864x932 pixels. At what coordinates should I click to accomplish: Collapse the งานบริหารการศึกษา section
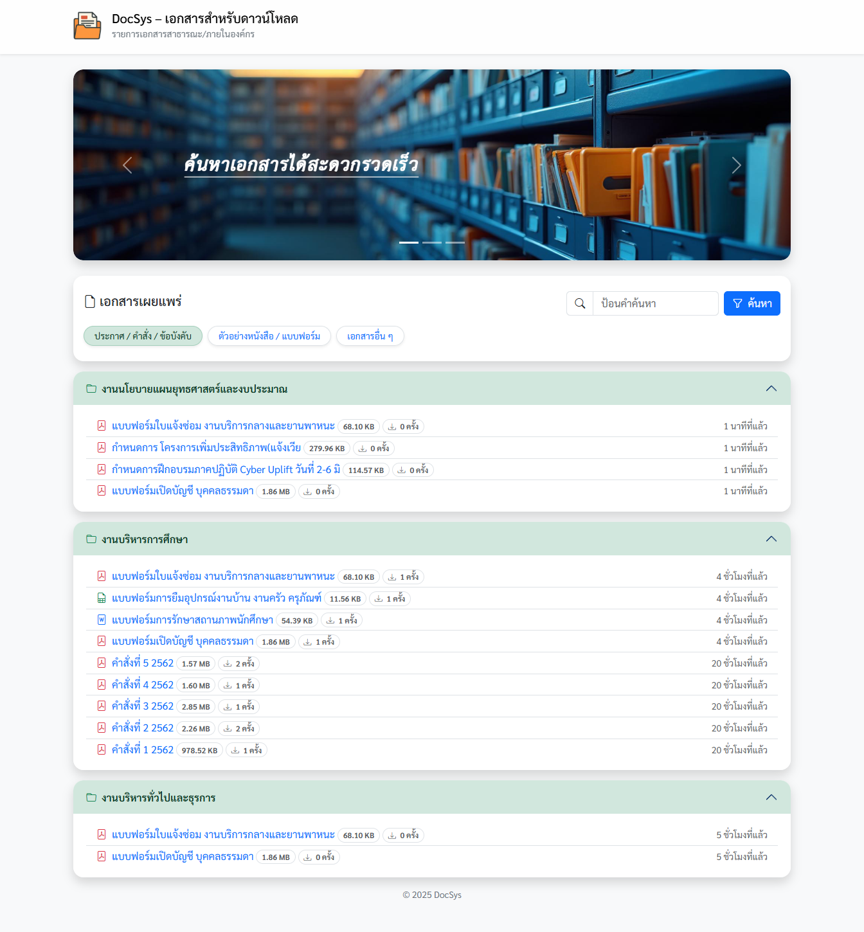click(x=771, y=539)
